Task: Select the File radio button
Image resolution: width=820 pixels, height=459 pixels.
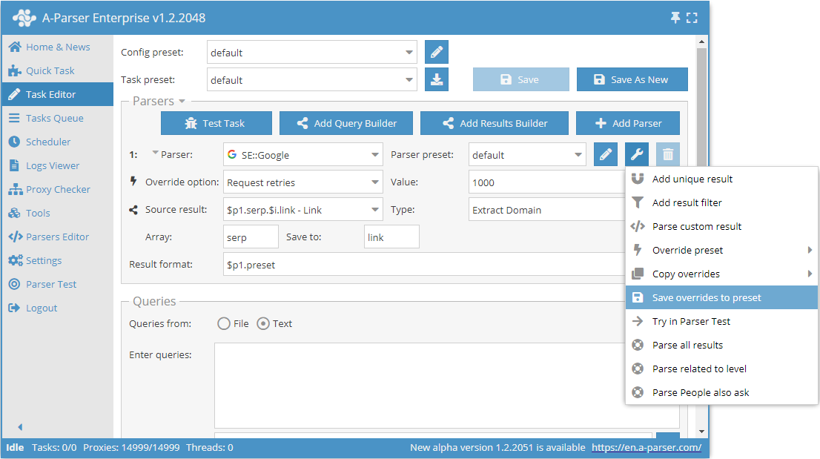Action: [x=224, y=323]
